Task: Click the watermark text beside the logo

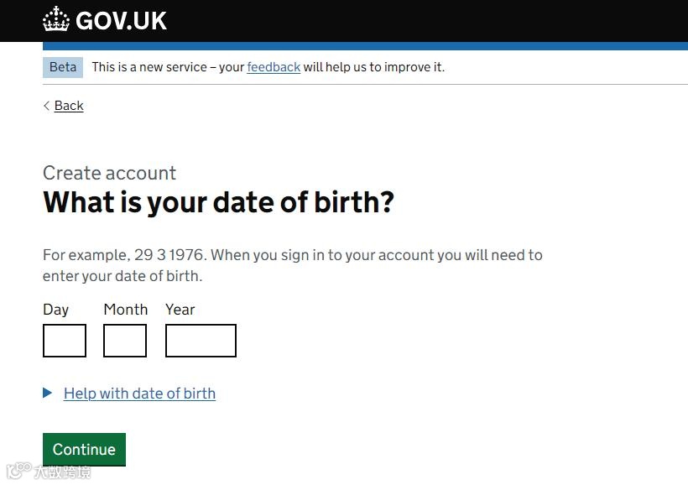Action: point(61,472)
